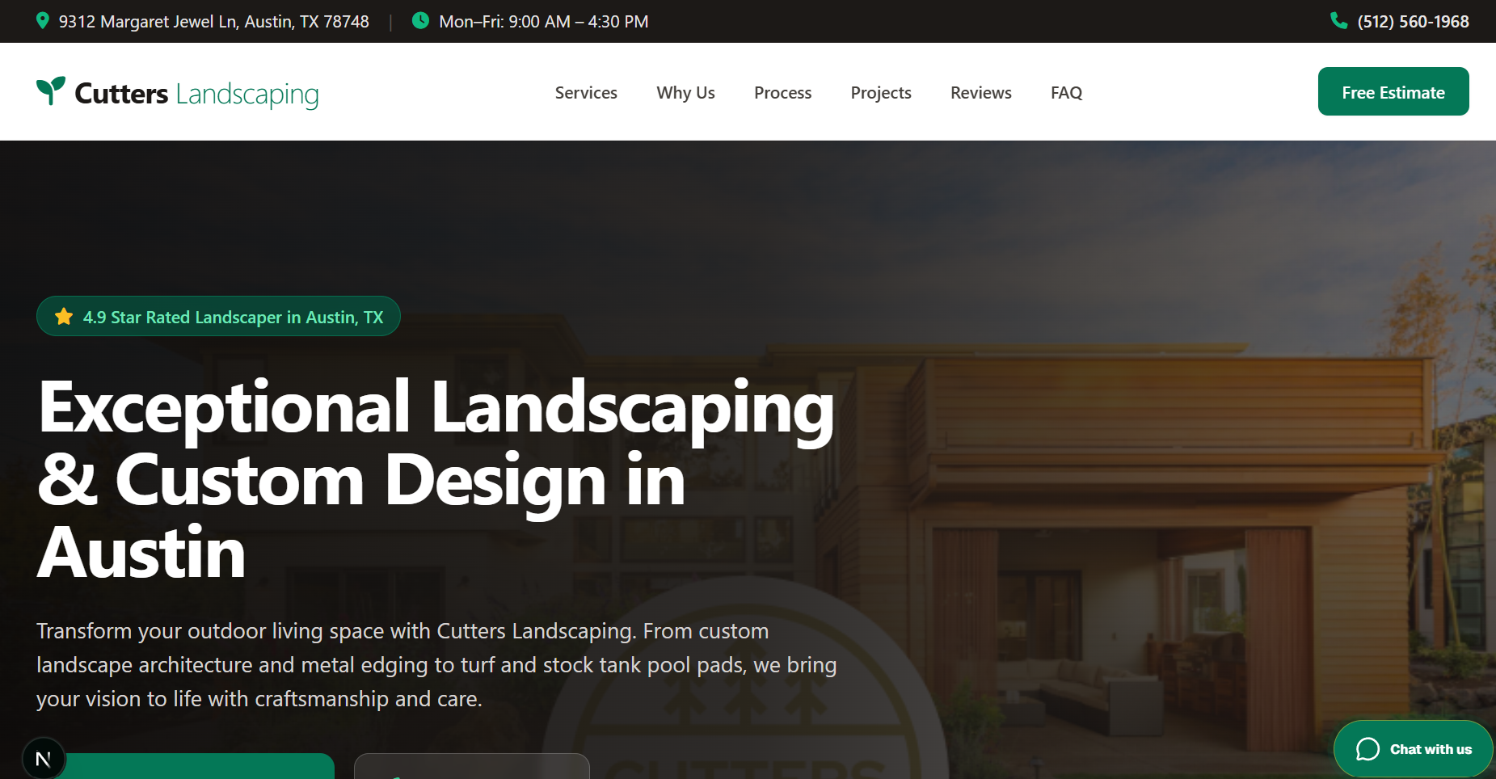Open the FAQ nav link
This screenshot has width=1496, height=779.
coord(1066,93)
